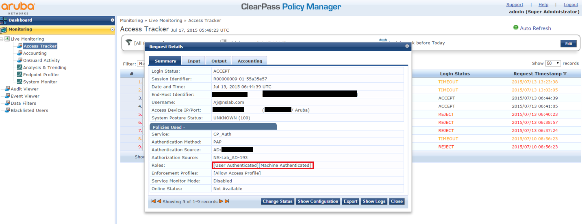Click the Live Monitoring breadcrumb text

click(165, 20)
